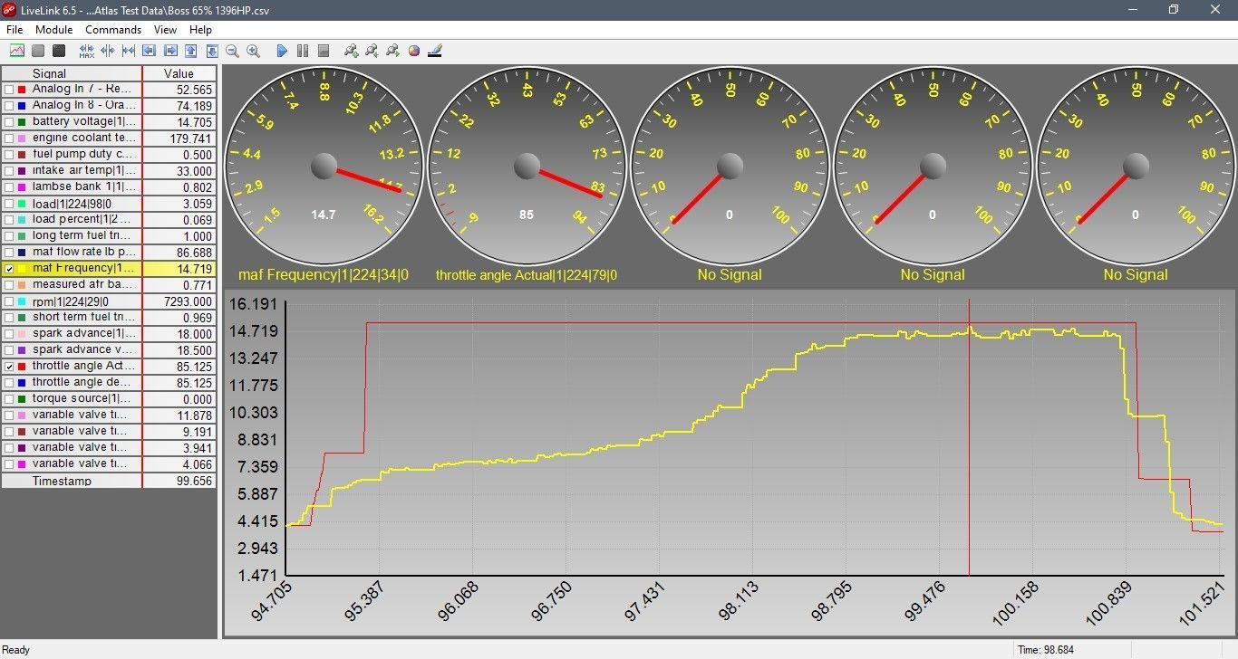
Task: Enable the torque source checkbox
Action: click(x=9, y=399)
